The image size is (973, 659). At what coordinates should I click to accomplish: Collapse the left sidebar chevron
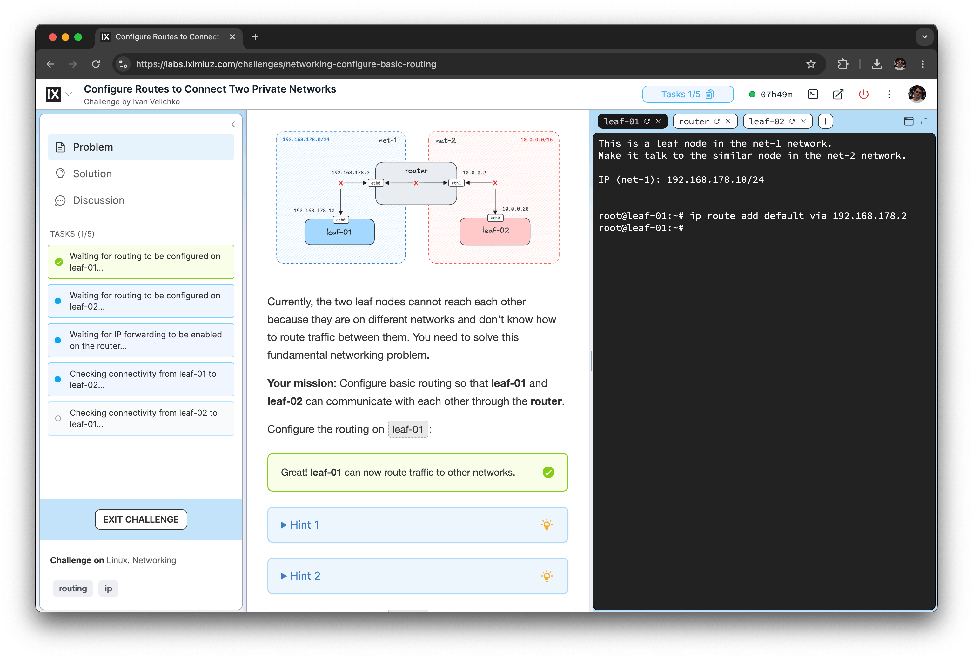click(x=233, y=124)
